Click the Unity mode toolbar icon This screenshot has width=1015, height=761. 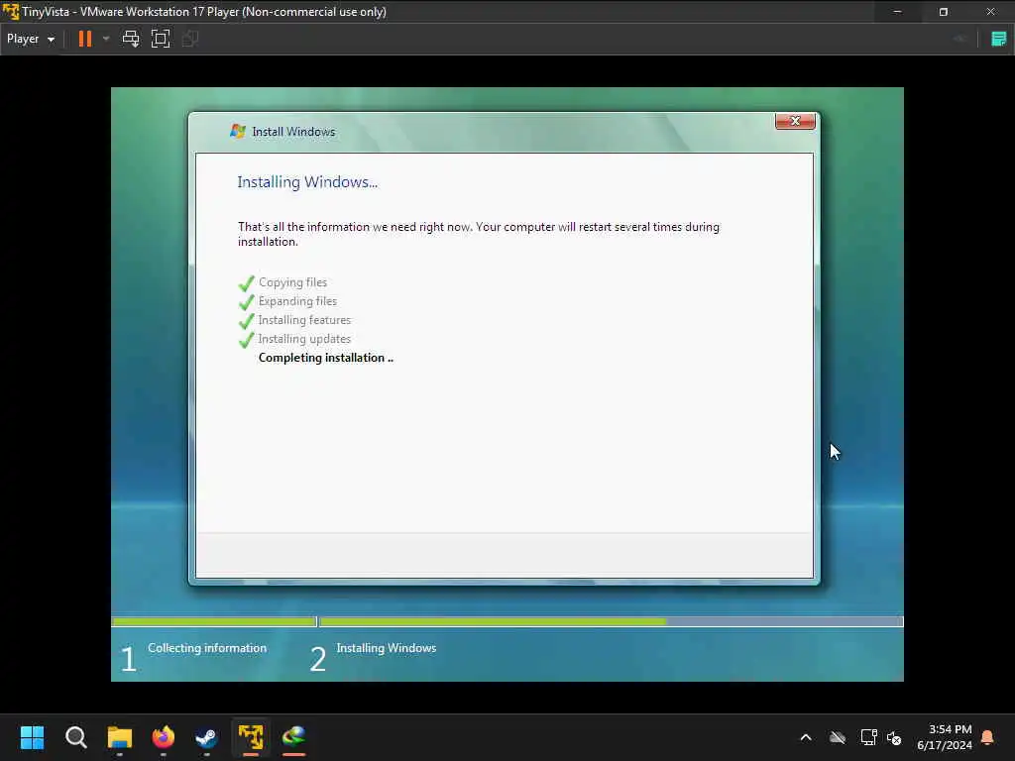point(189,39)
